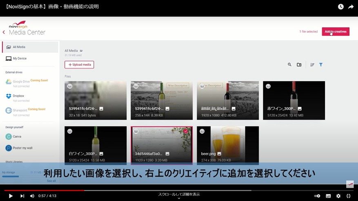Screen dimensions: 358x201
Task: Click the Upload media button
Action: coord(79,64)
